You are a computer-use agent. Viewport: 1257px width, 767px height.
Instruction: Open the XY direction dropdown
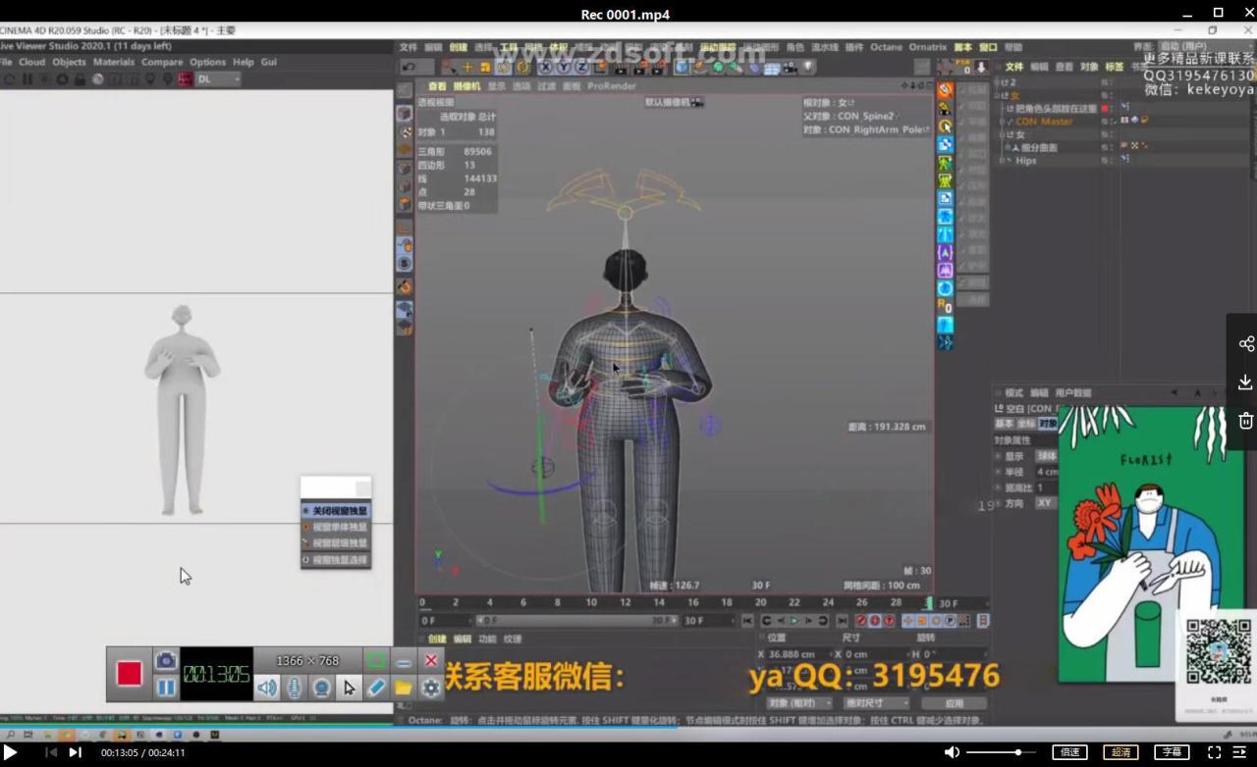click(x=1045, y=503)
